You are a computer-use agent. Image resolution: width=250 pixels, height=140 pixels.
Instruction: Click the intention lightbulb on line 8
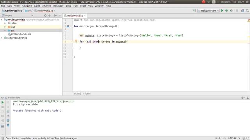pyautogui.click(x=76, y=42)
